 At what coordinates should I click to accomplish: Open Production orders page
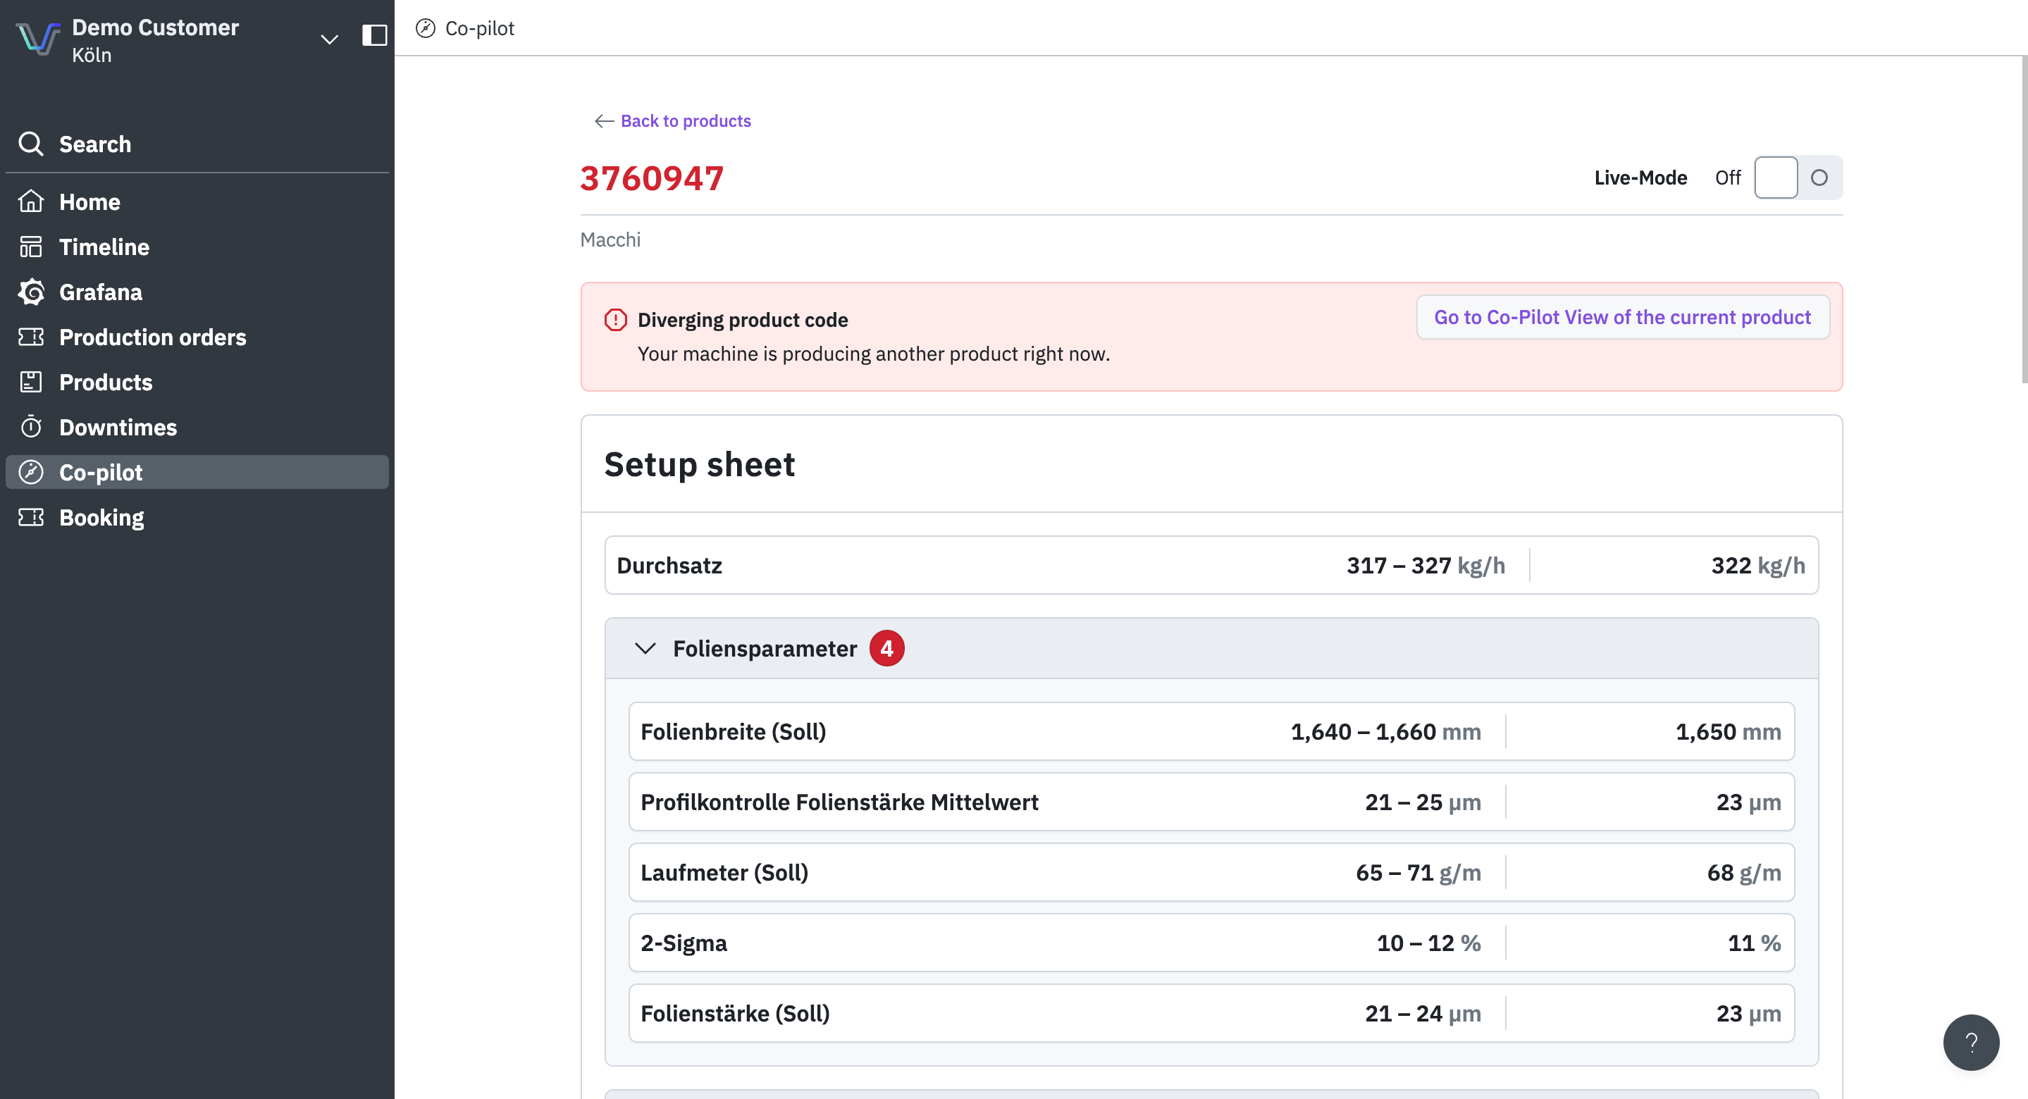coord(197,337)
